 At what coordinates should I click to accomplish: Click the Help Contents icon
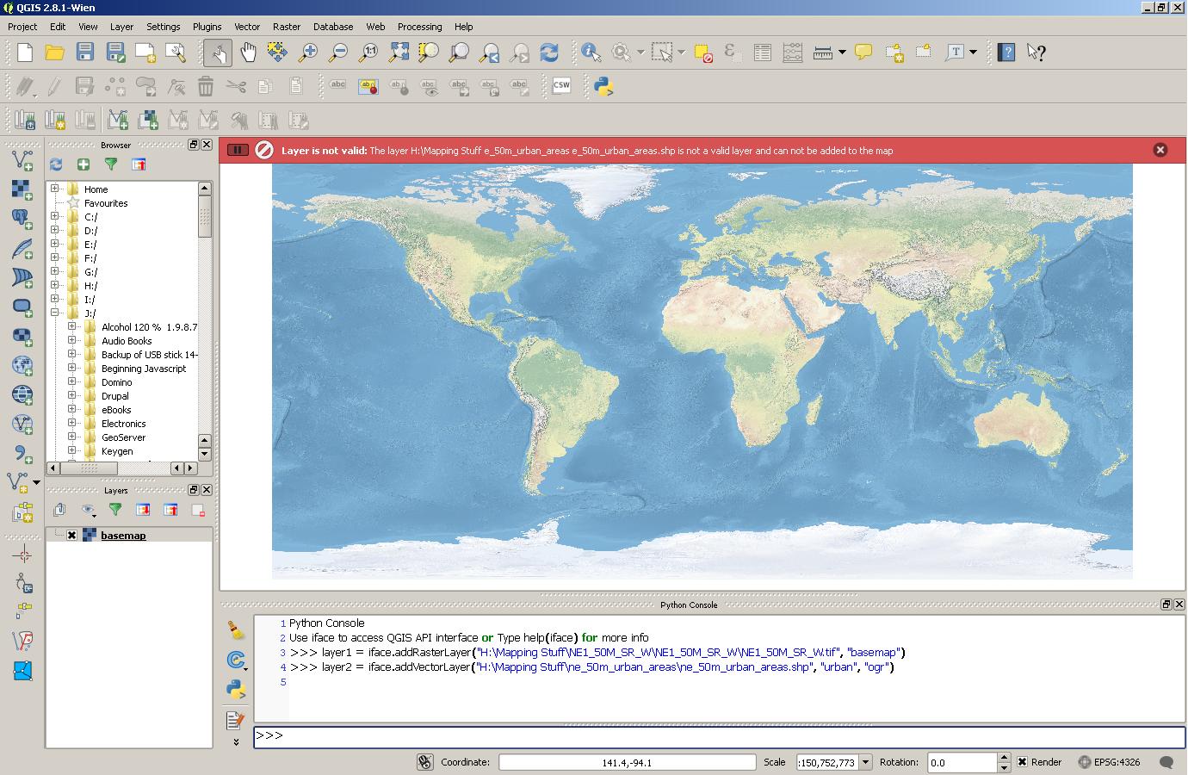click(1005, 53)
